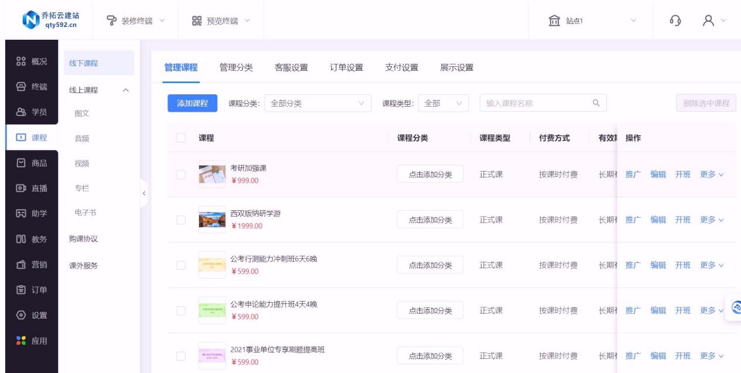The width and height of the screenshot is (741, 373).
Task: Expand the 课程类型 全部 dropdown
Action: pyautogui.click(x=443, y=103)
